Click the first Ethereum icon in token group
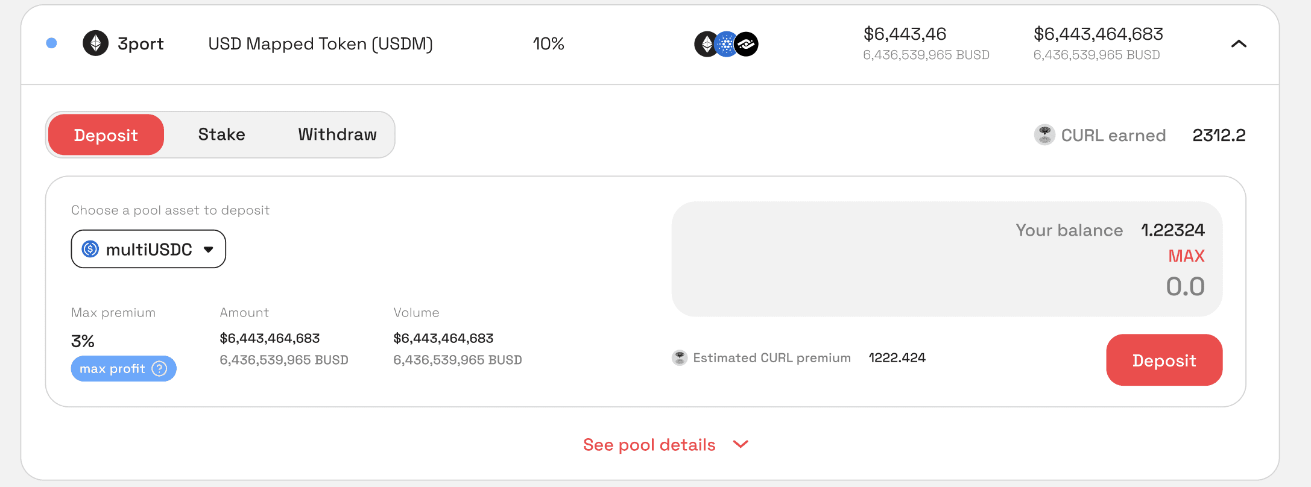The height and width of the screenshot is (487, 1311). point(706,44)
